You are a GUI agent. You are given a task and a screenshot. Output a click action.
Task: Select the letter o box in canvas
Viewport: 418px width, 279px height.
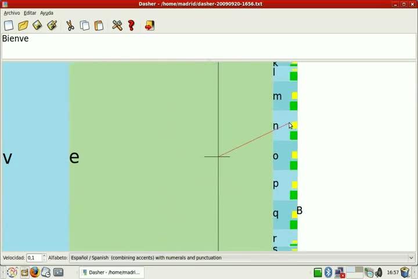coord(285,156)
